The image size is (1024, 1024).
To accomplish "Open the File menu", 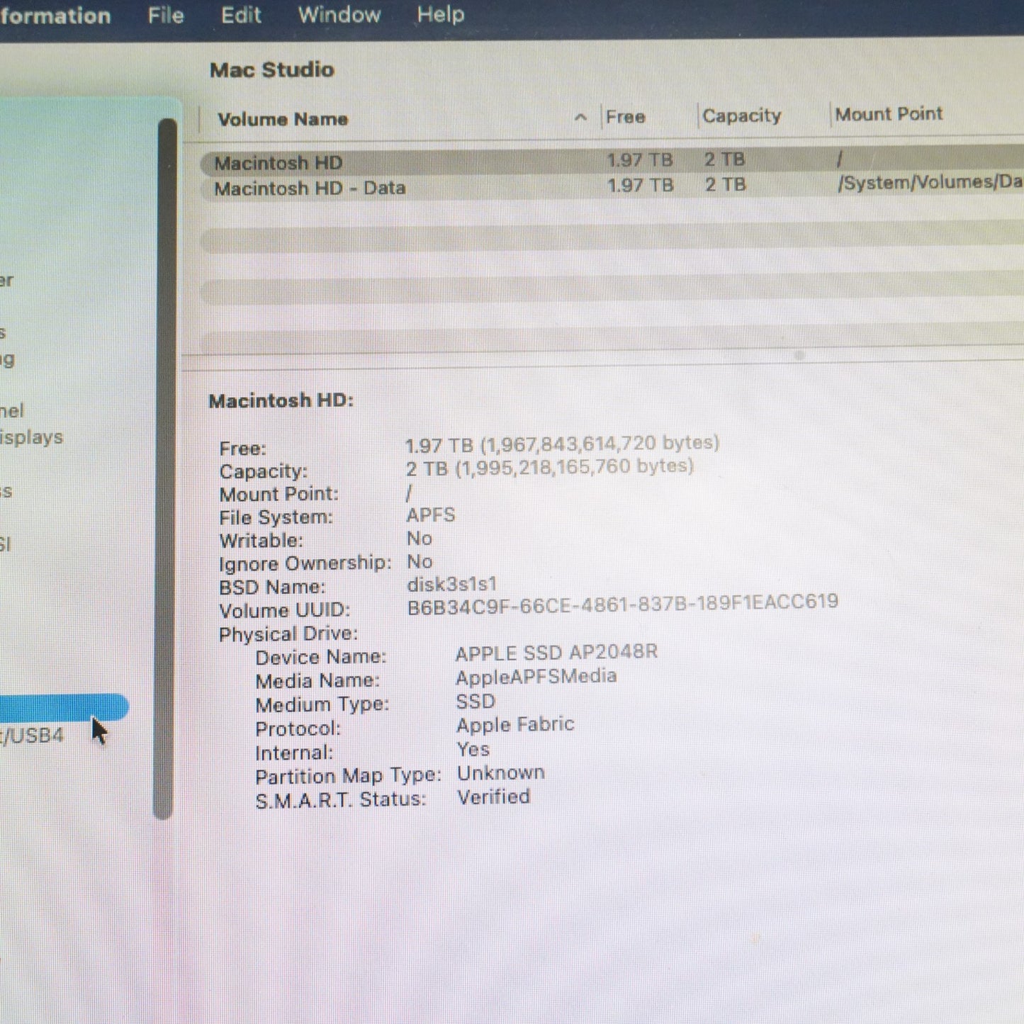I will [x=166, y=15].
